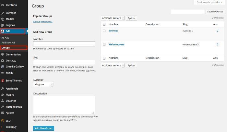Open the Superior Ninguna dropdown
227x132 pixels.
[43, 84]
